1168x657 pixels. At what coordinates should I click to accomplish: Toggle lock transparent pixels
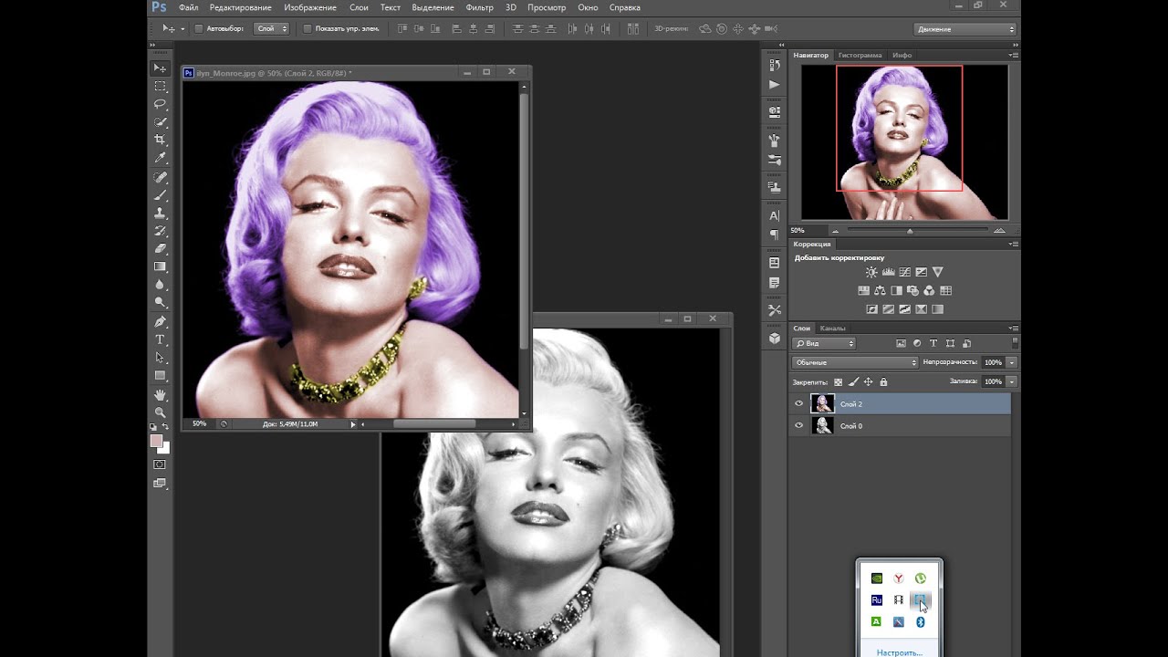[x=839, y=381]
